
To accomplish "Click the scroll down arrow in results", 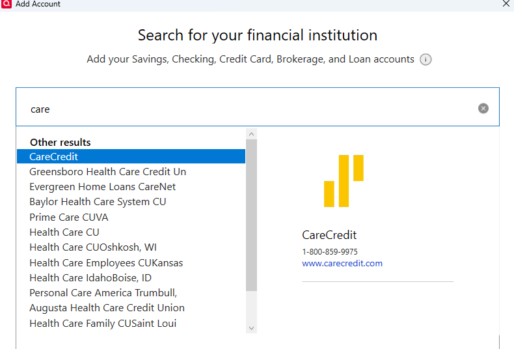I will click(251, 328).
